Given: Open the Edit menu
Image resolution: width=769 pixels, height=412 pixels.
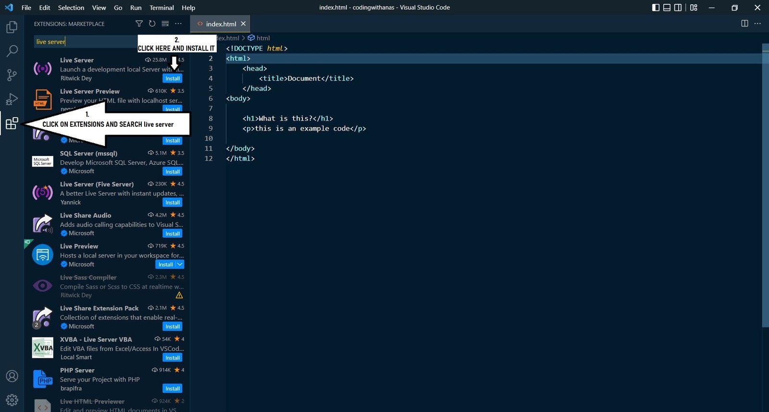Looking at the screenshot, I should (45, 8).
